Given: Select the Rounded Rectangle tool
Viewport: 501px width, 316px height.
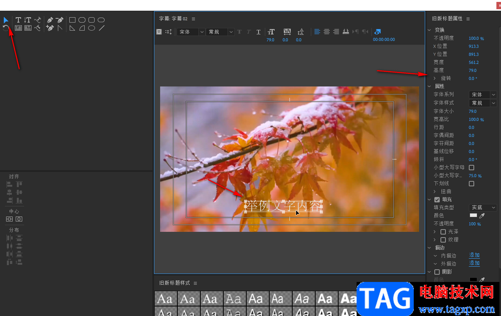Looking at the screenshot, I should [101, 20].
